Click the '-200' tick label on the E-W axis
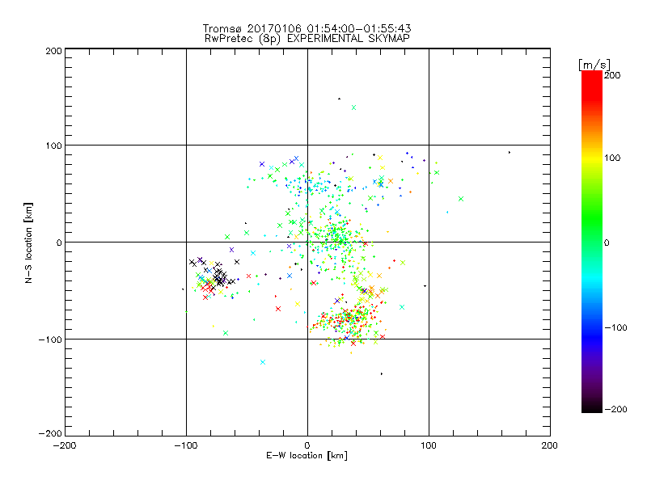Screen dimensions: 647x485 click(x=65, y=445)
